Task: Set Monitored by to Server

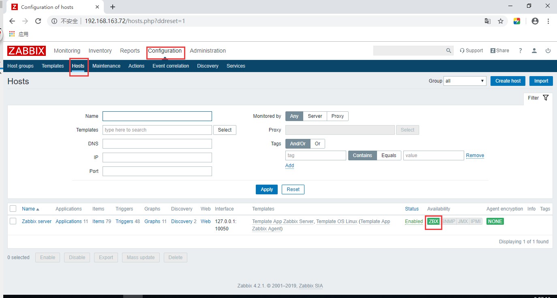Action: [315, 116]
